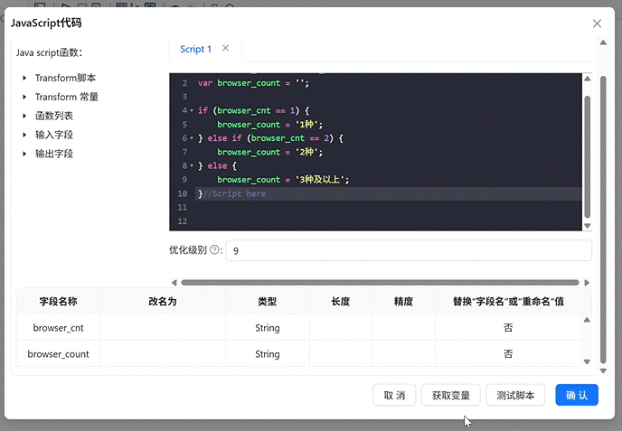Screen dimensions: 622x431
Task: Click code line 9 assigning '3种及以上'
Action: pyautogui.click(x=283, y=180)
